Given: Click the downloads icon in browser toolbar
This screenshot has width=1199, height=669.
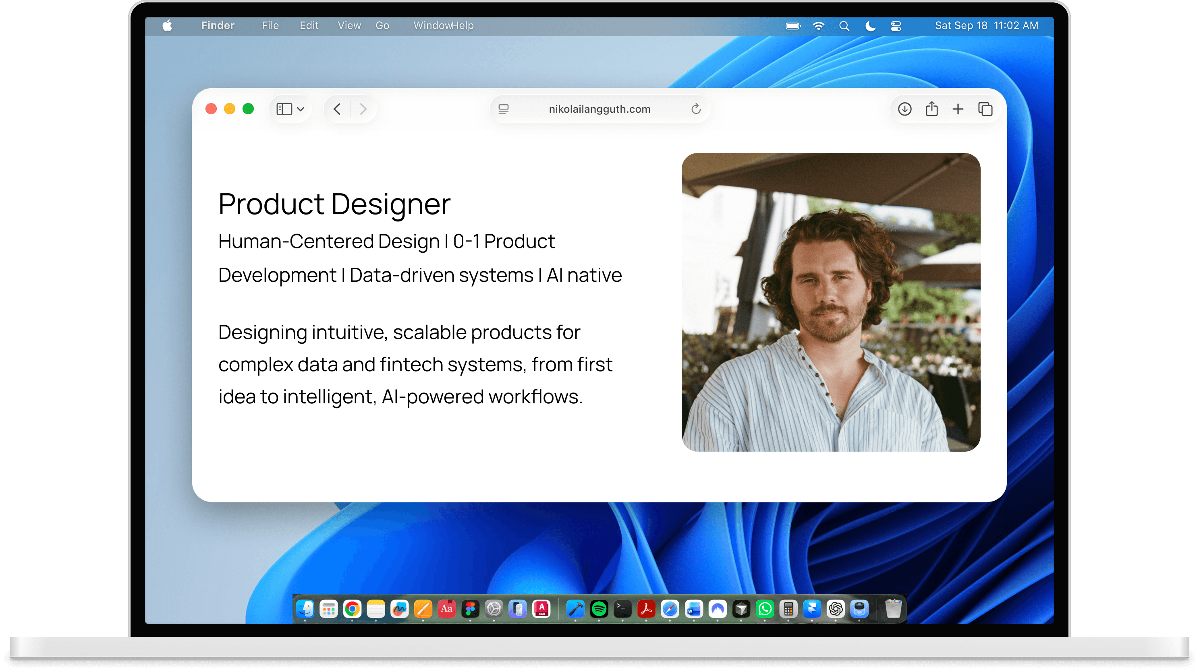Looking at the screenshot, I should [904, 109].
